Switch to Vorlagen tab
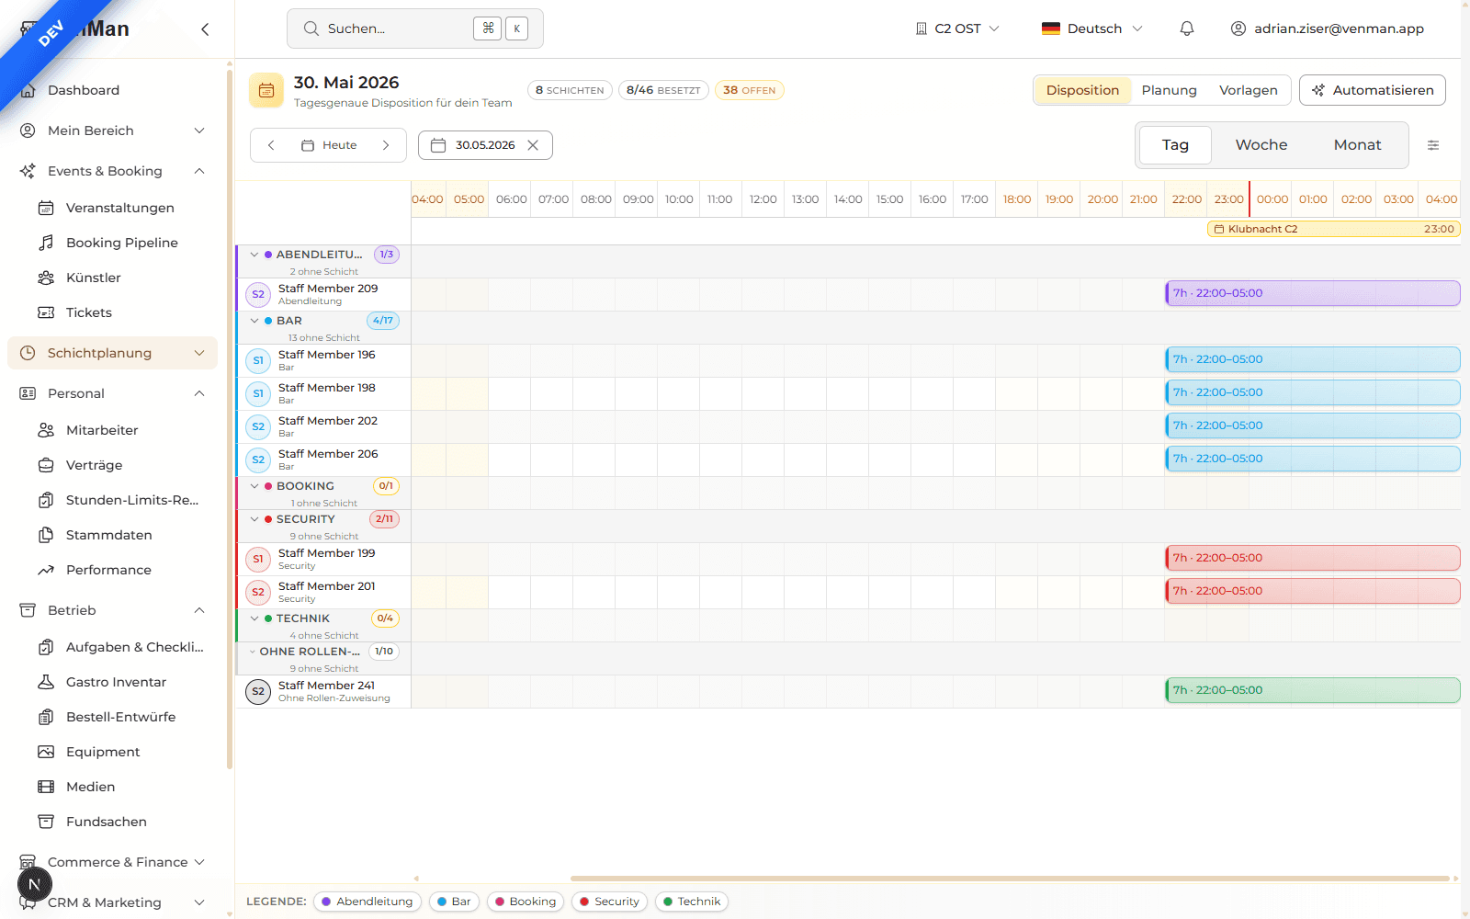1470x919 pixels. 1248,90
